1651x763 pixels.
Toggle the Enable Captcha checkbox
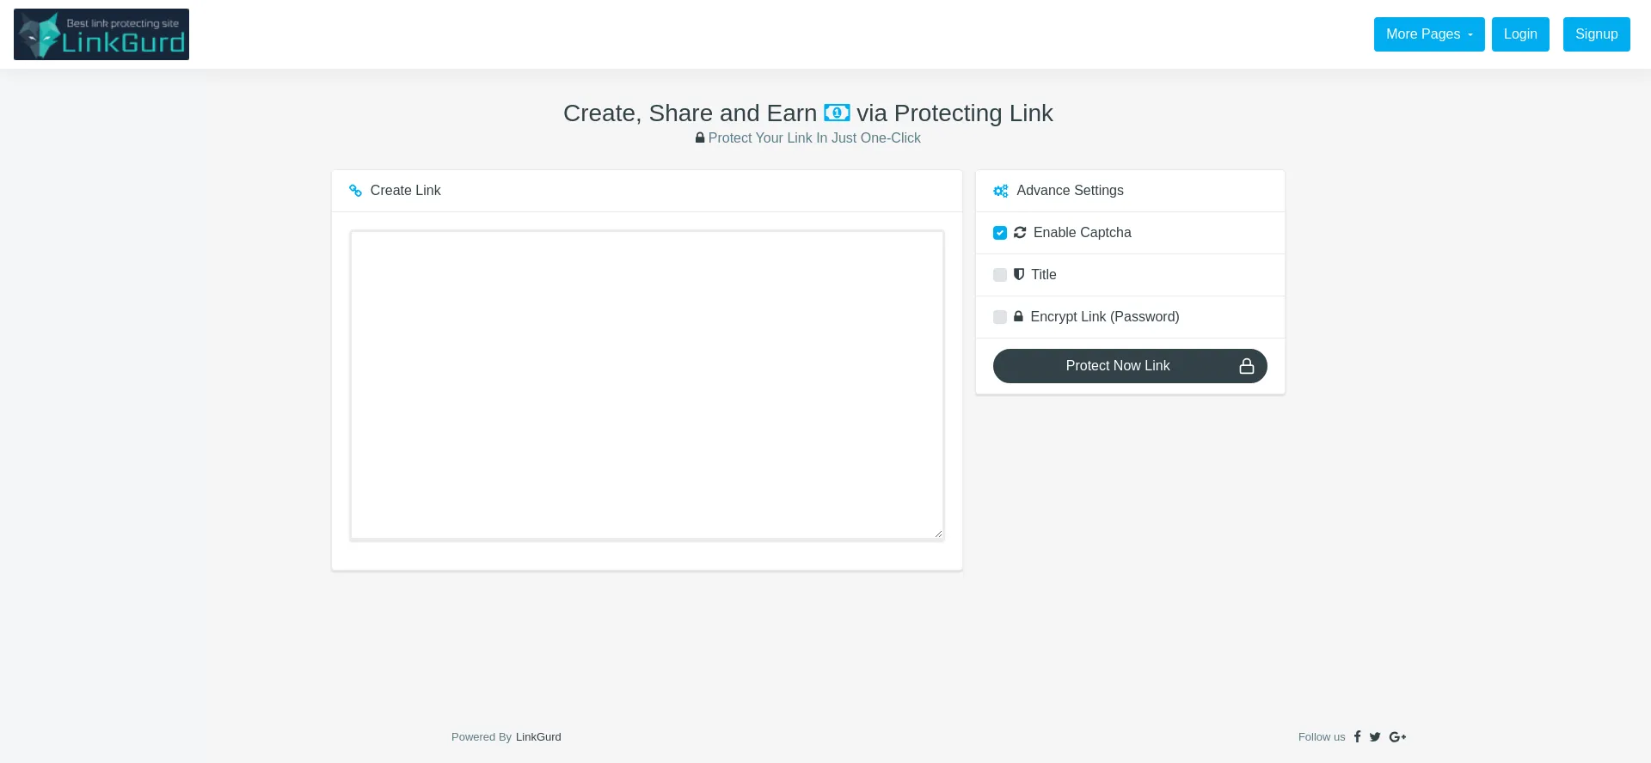click(1000, 233)
